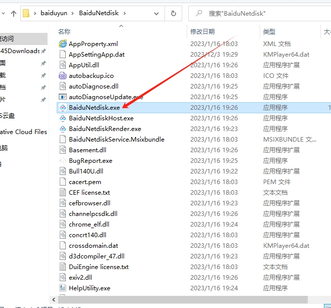The image size is (331, 308).
Task: Click the BaiduNetdiskService.Msixbundle file icon
Action: pyautogui.click(x=63, y=139)
